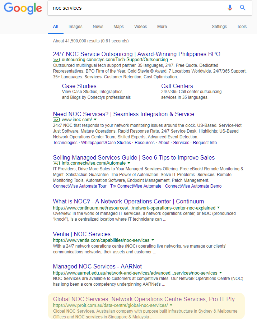Click Try ConnectWise Automate link
The image size is (257, 322).
tap(136, 186)
